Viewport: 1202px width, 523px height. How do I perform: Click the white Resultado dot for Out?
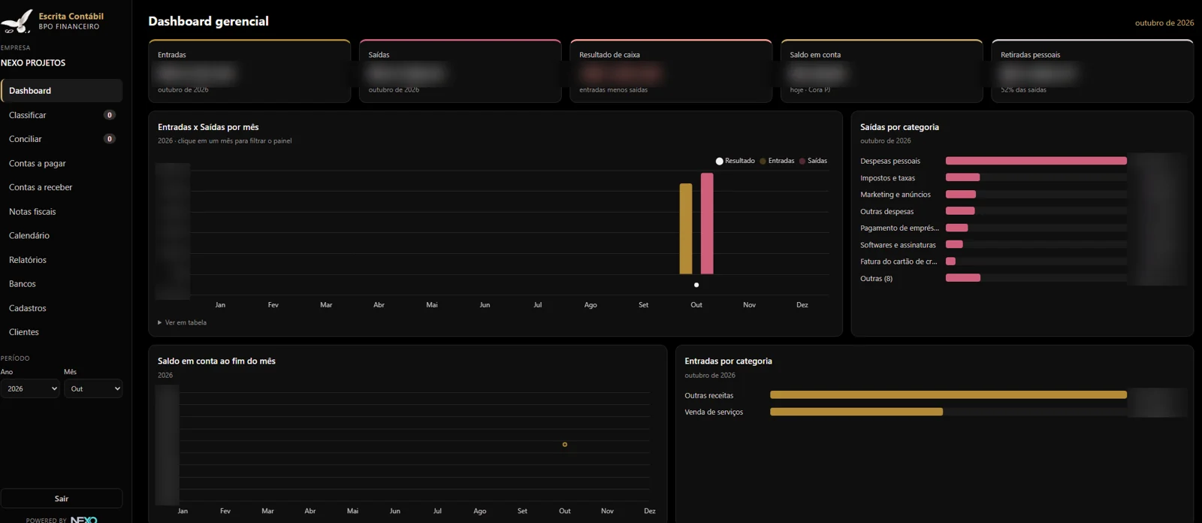coord(696,285)
